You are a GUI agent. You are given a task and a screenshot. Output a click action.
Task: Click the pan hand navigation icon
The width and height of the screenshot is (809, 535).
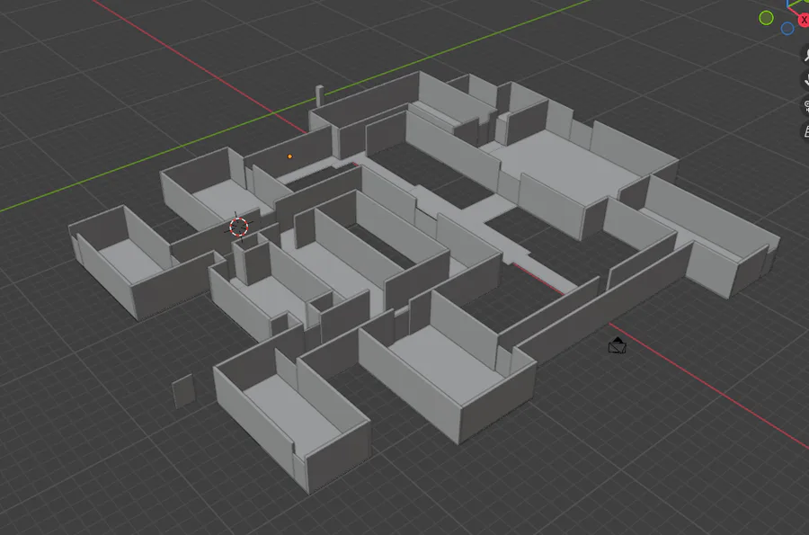805,81
